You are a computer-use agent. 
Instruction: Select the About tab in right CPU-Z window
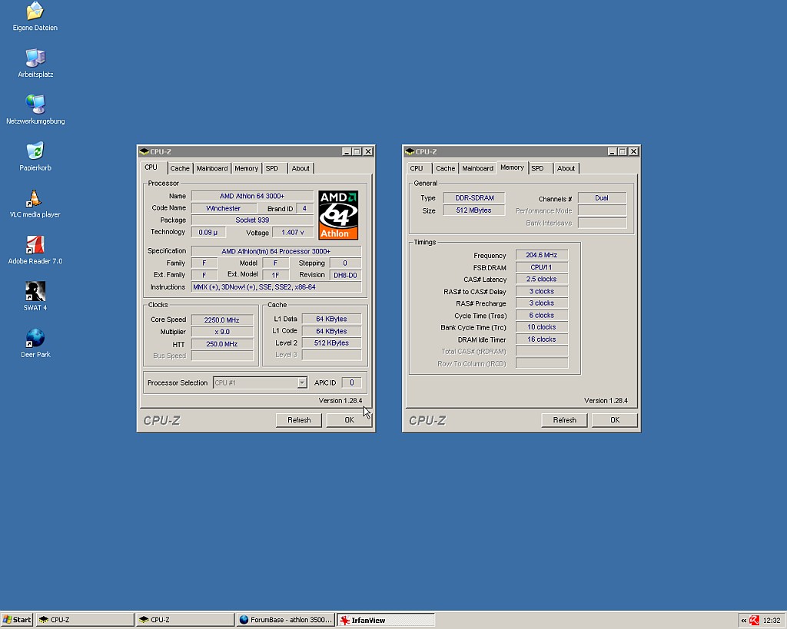tap(566, 168)
